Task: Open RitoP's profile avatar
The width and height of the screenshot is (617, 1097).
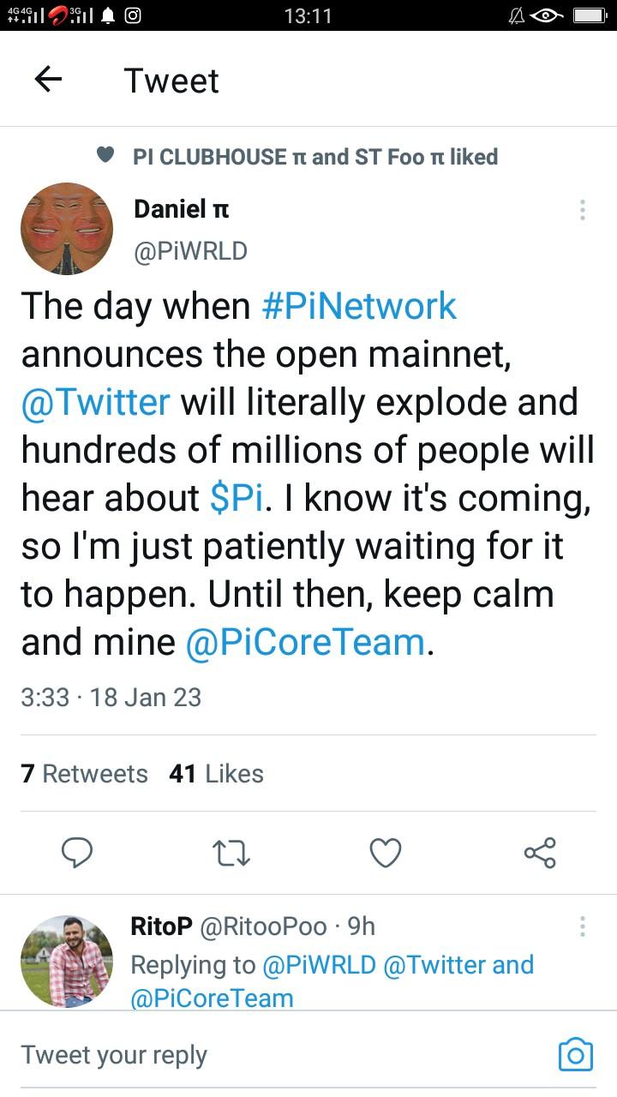Action: point(67,961)
